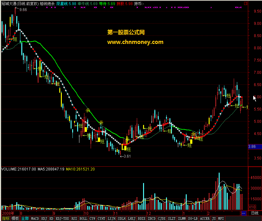Select the CYW indicator tab

click(92, 218)
